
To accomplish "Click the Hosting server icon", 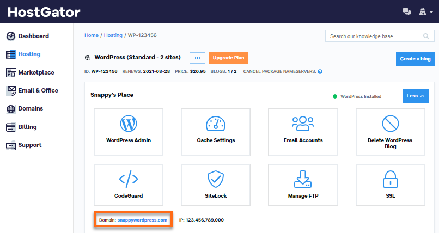I will pyautogui.click(x=11, y=54).
